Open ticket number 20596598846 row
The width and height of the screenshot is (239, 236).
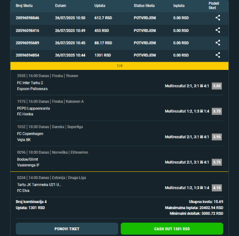tap(119, 18)
